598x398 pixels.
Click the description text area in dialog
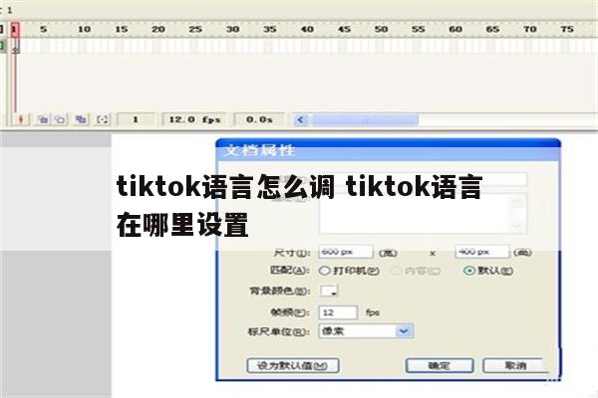(x=415, y=213)
